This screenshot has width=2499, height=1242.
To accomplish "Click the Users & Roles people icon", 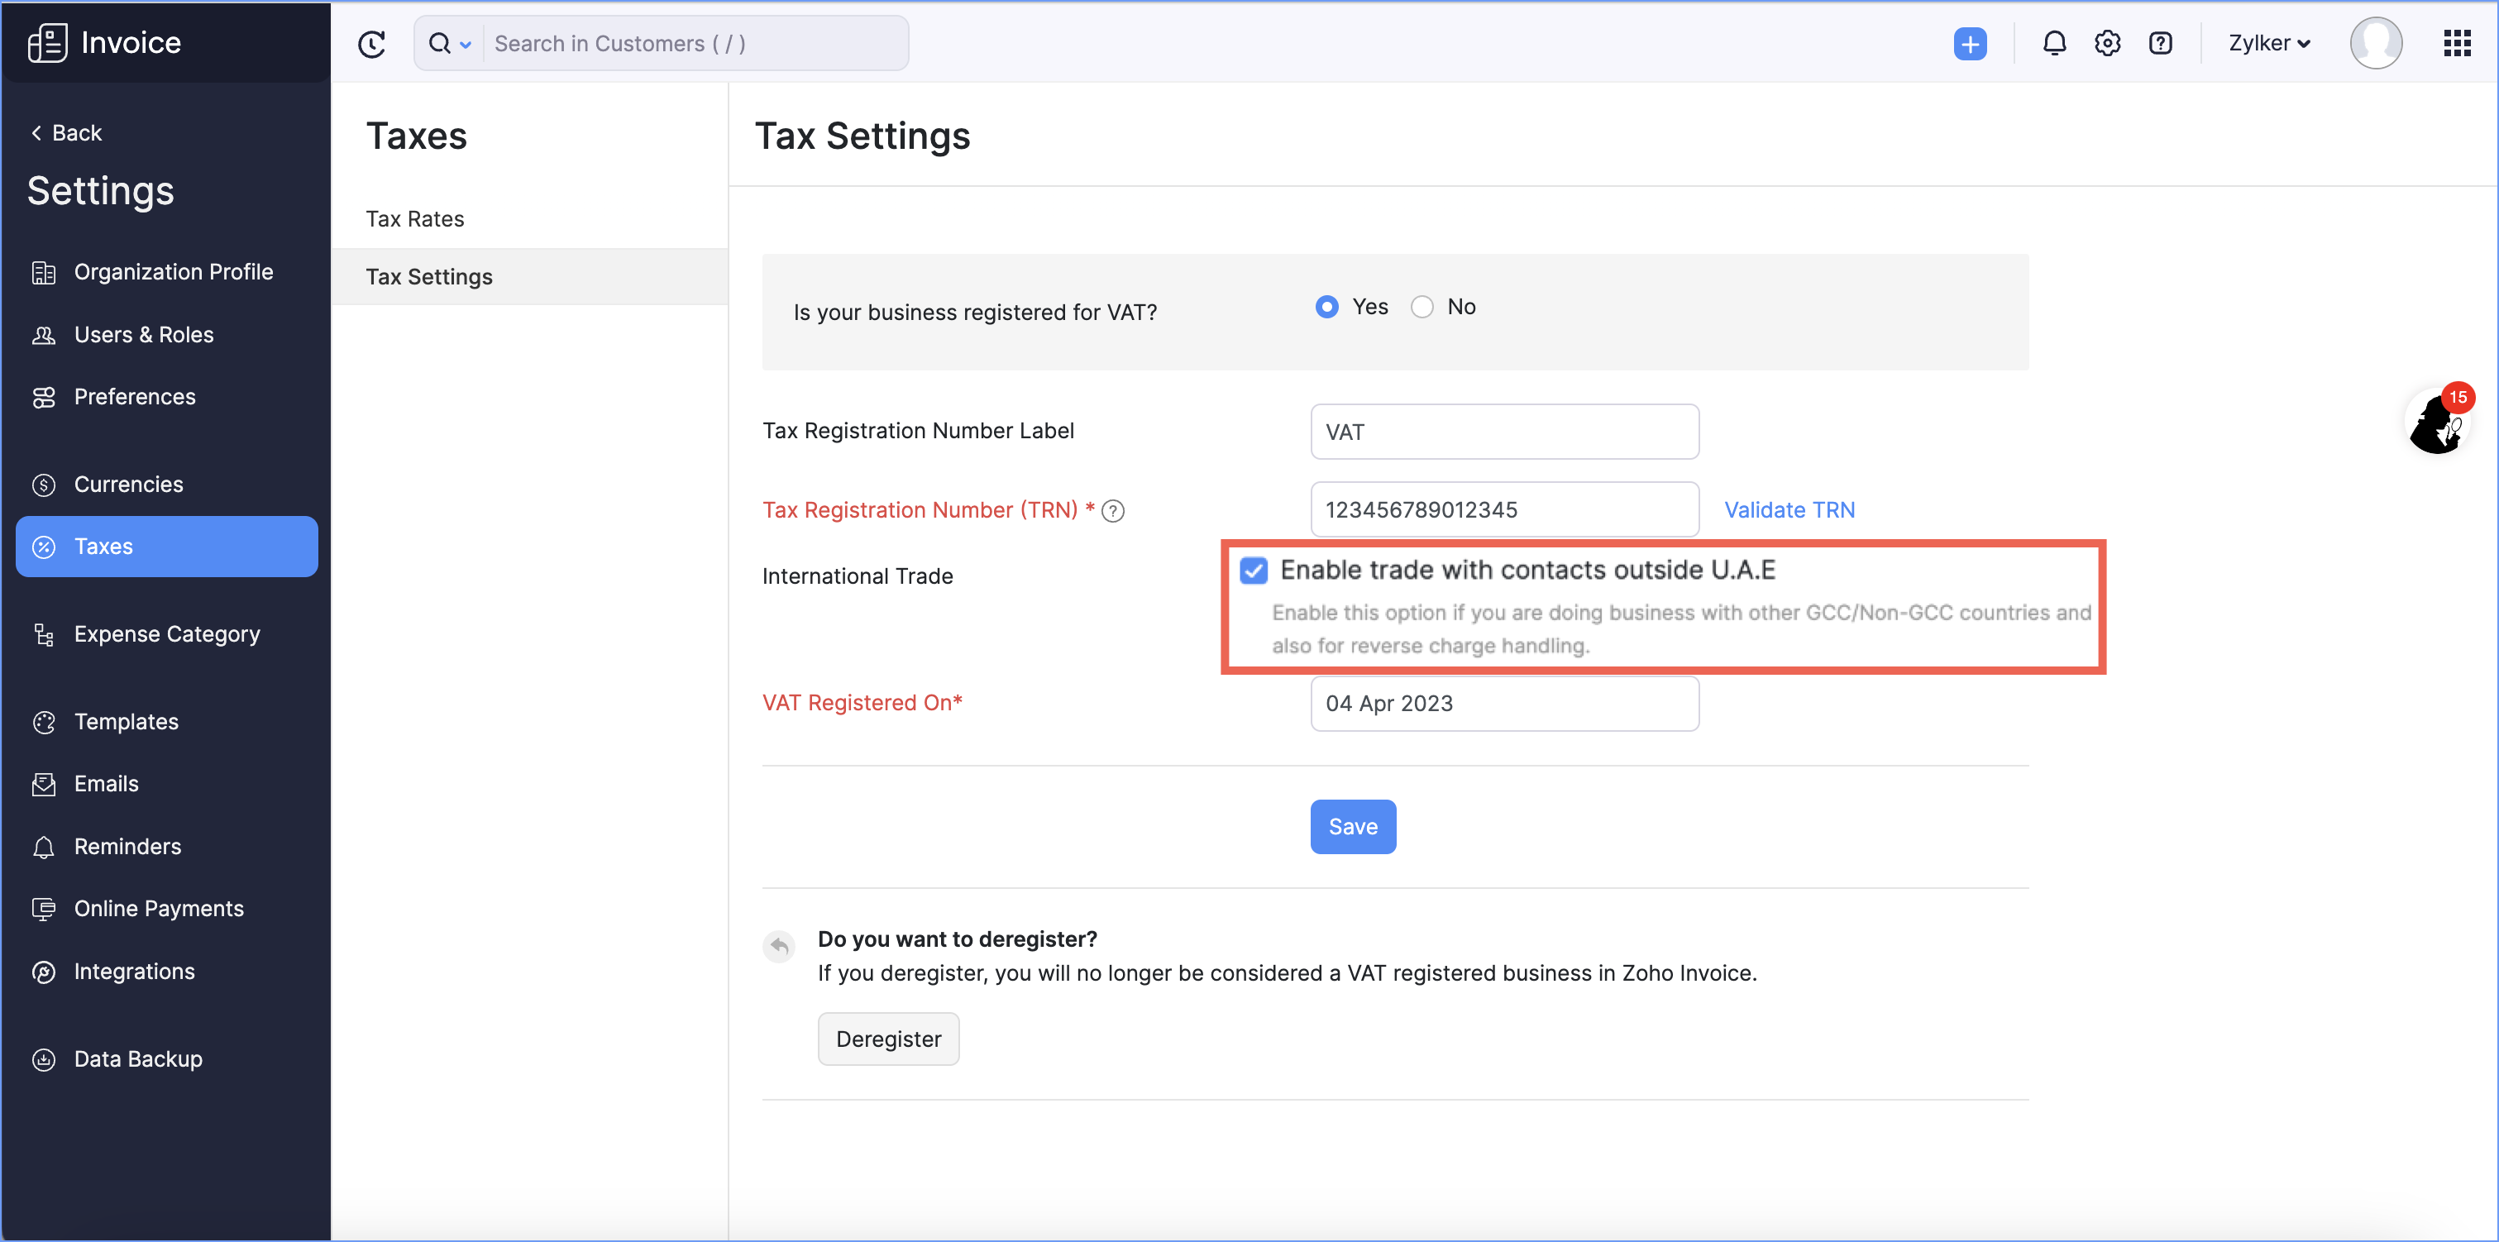I will pyautogui.click(x=44, y=335).
